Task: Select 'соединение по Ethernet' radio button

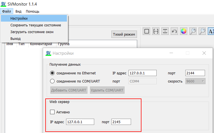Action: click(52, 73)
